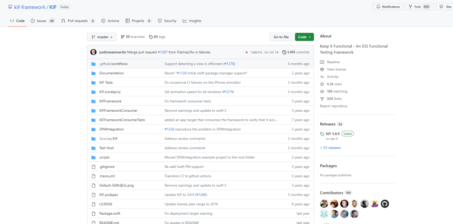This screenshot has width=453, height=224.
Task: Click justinseanmartin's avatar in commit bar
Action: [x=93, y=52]
